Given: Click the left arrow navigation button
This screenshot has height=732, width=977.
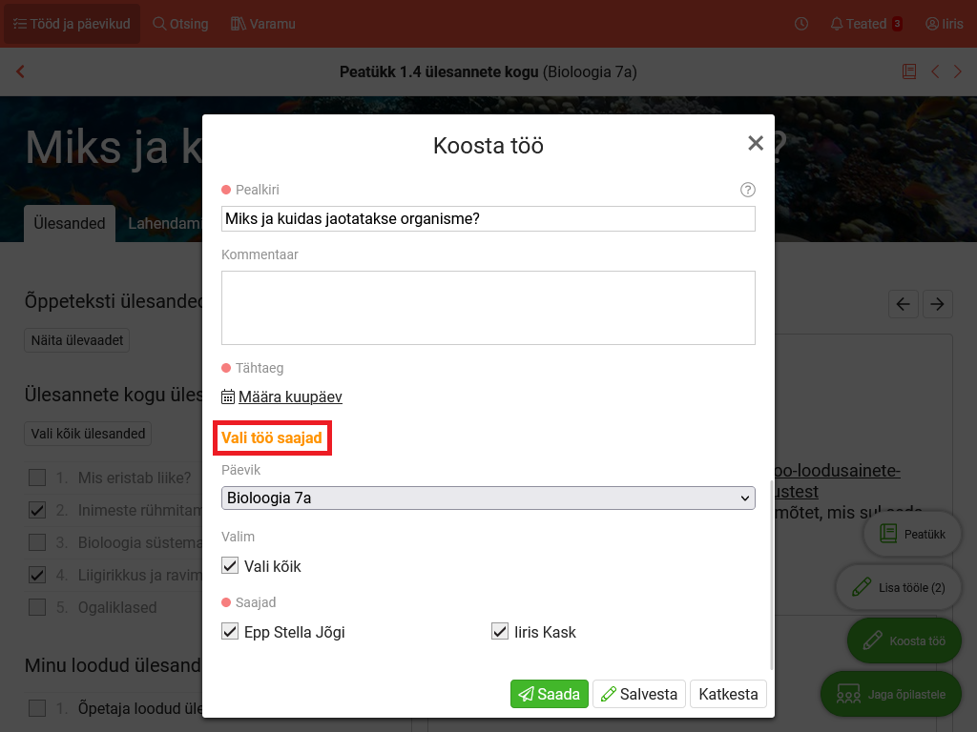Looking at the screenshot, I should 903,304.
